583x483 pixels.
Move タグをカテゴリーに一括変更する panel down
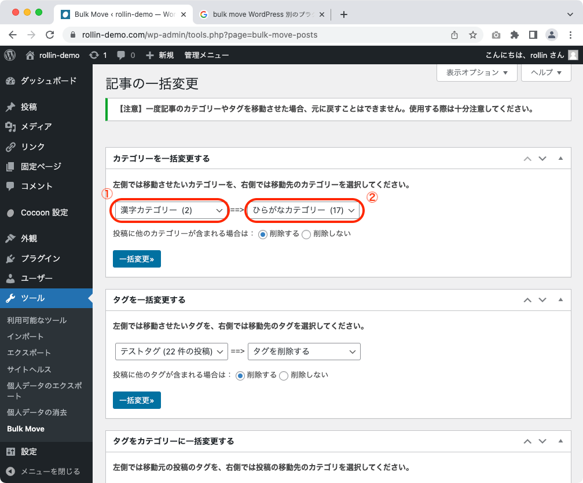(x=542, y=441)
